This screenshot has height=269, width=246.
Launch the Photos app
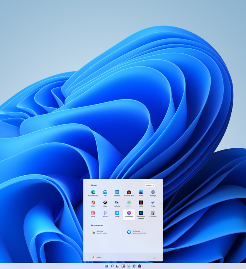(x=141, y=192)
